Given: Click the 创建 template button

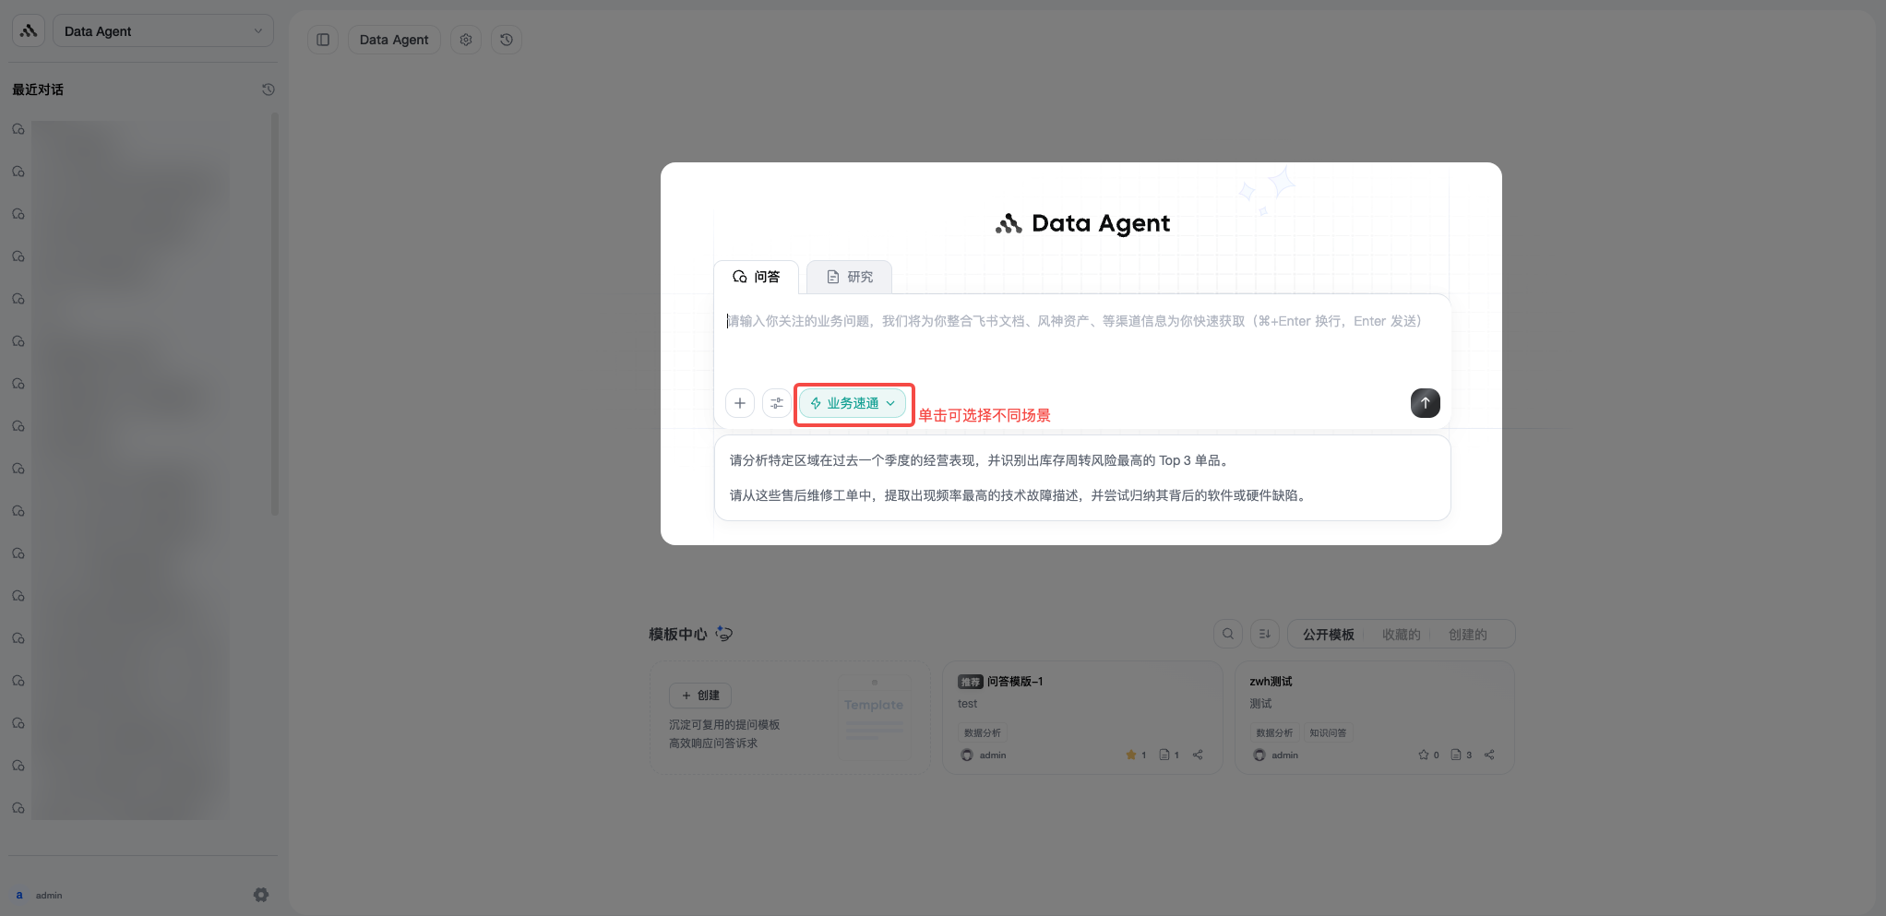Looking at the screenshot, I should (x=700, y=695).
